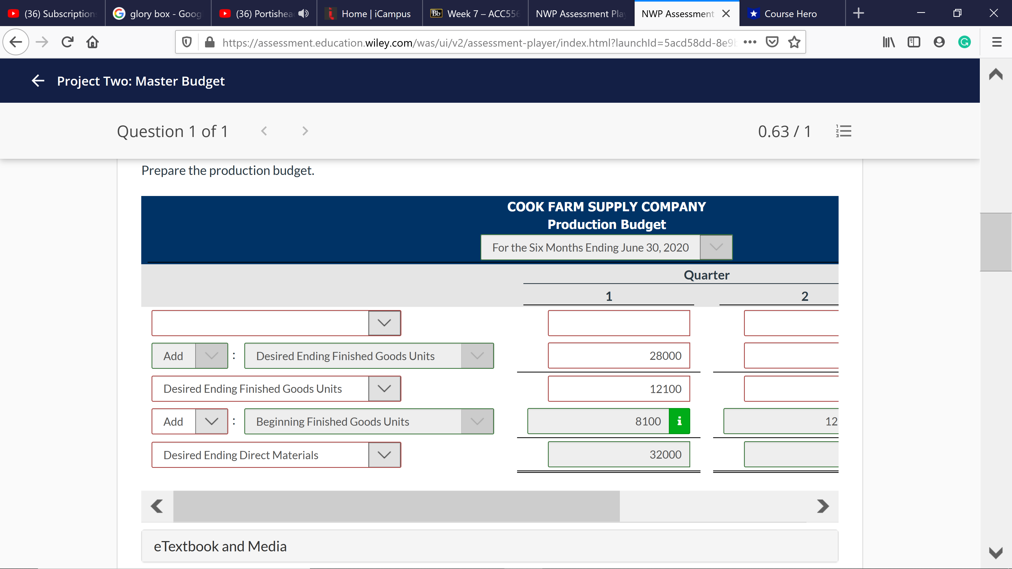This screenshot has height=569, width=1012.
Task: Open the Grammarly extension icon
Action: point(964,42)
